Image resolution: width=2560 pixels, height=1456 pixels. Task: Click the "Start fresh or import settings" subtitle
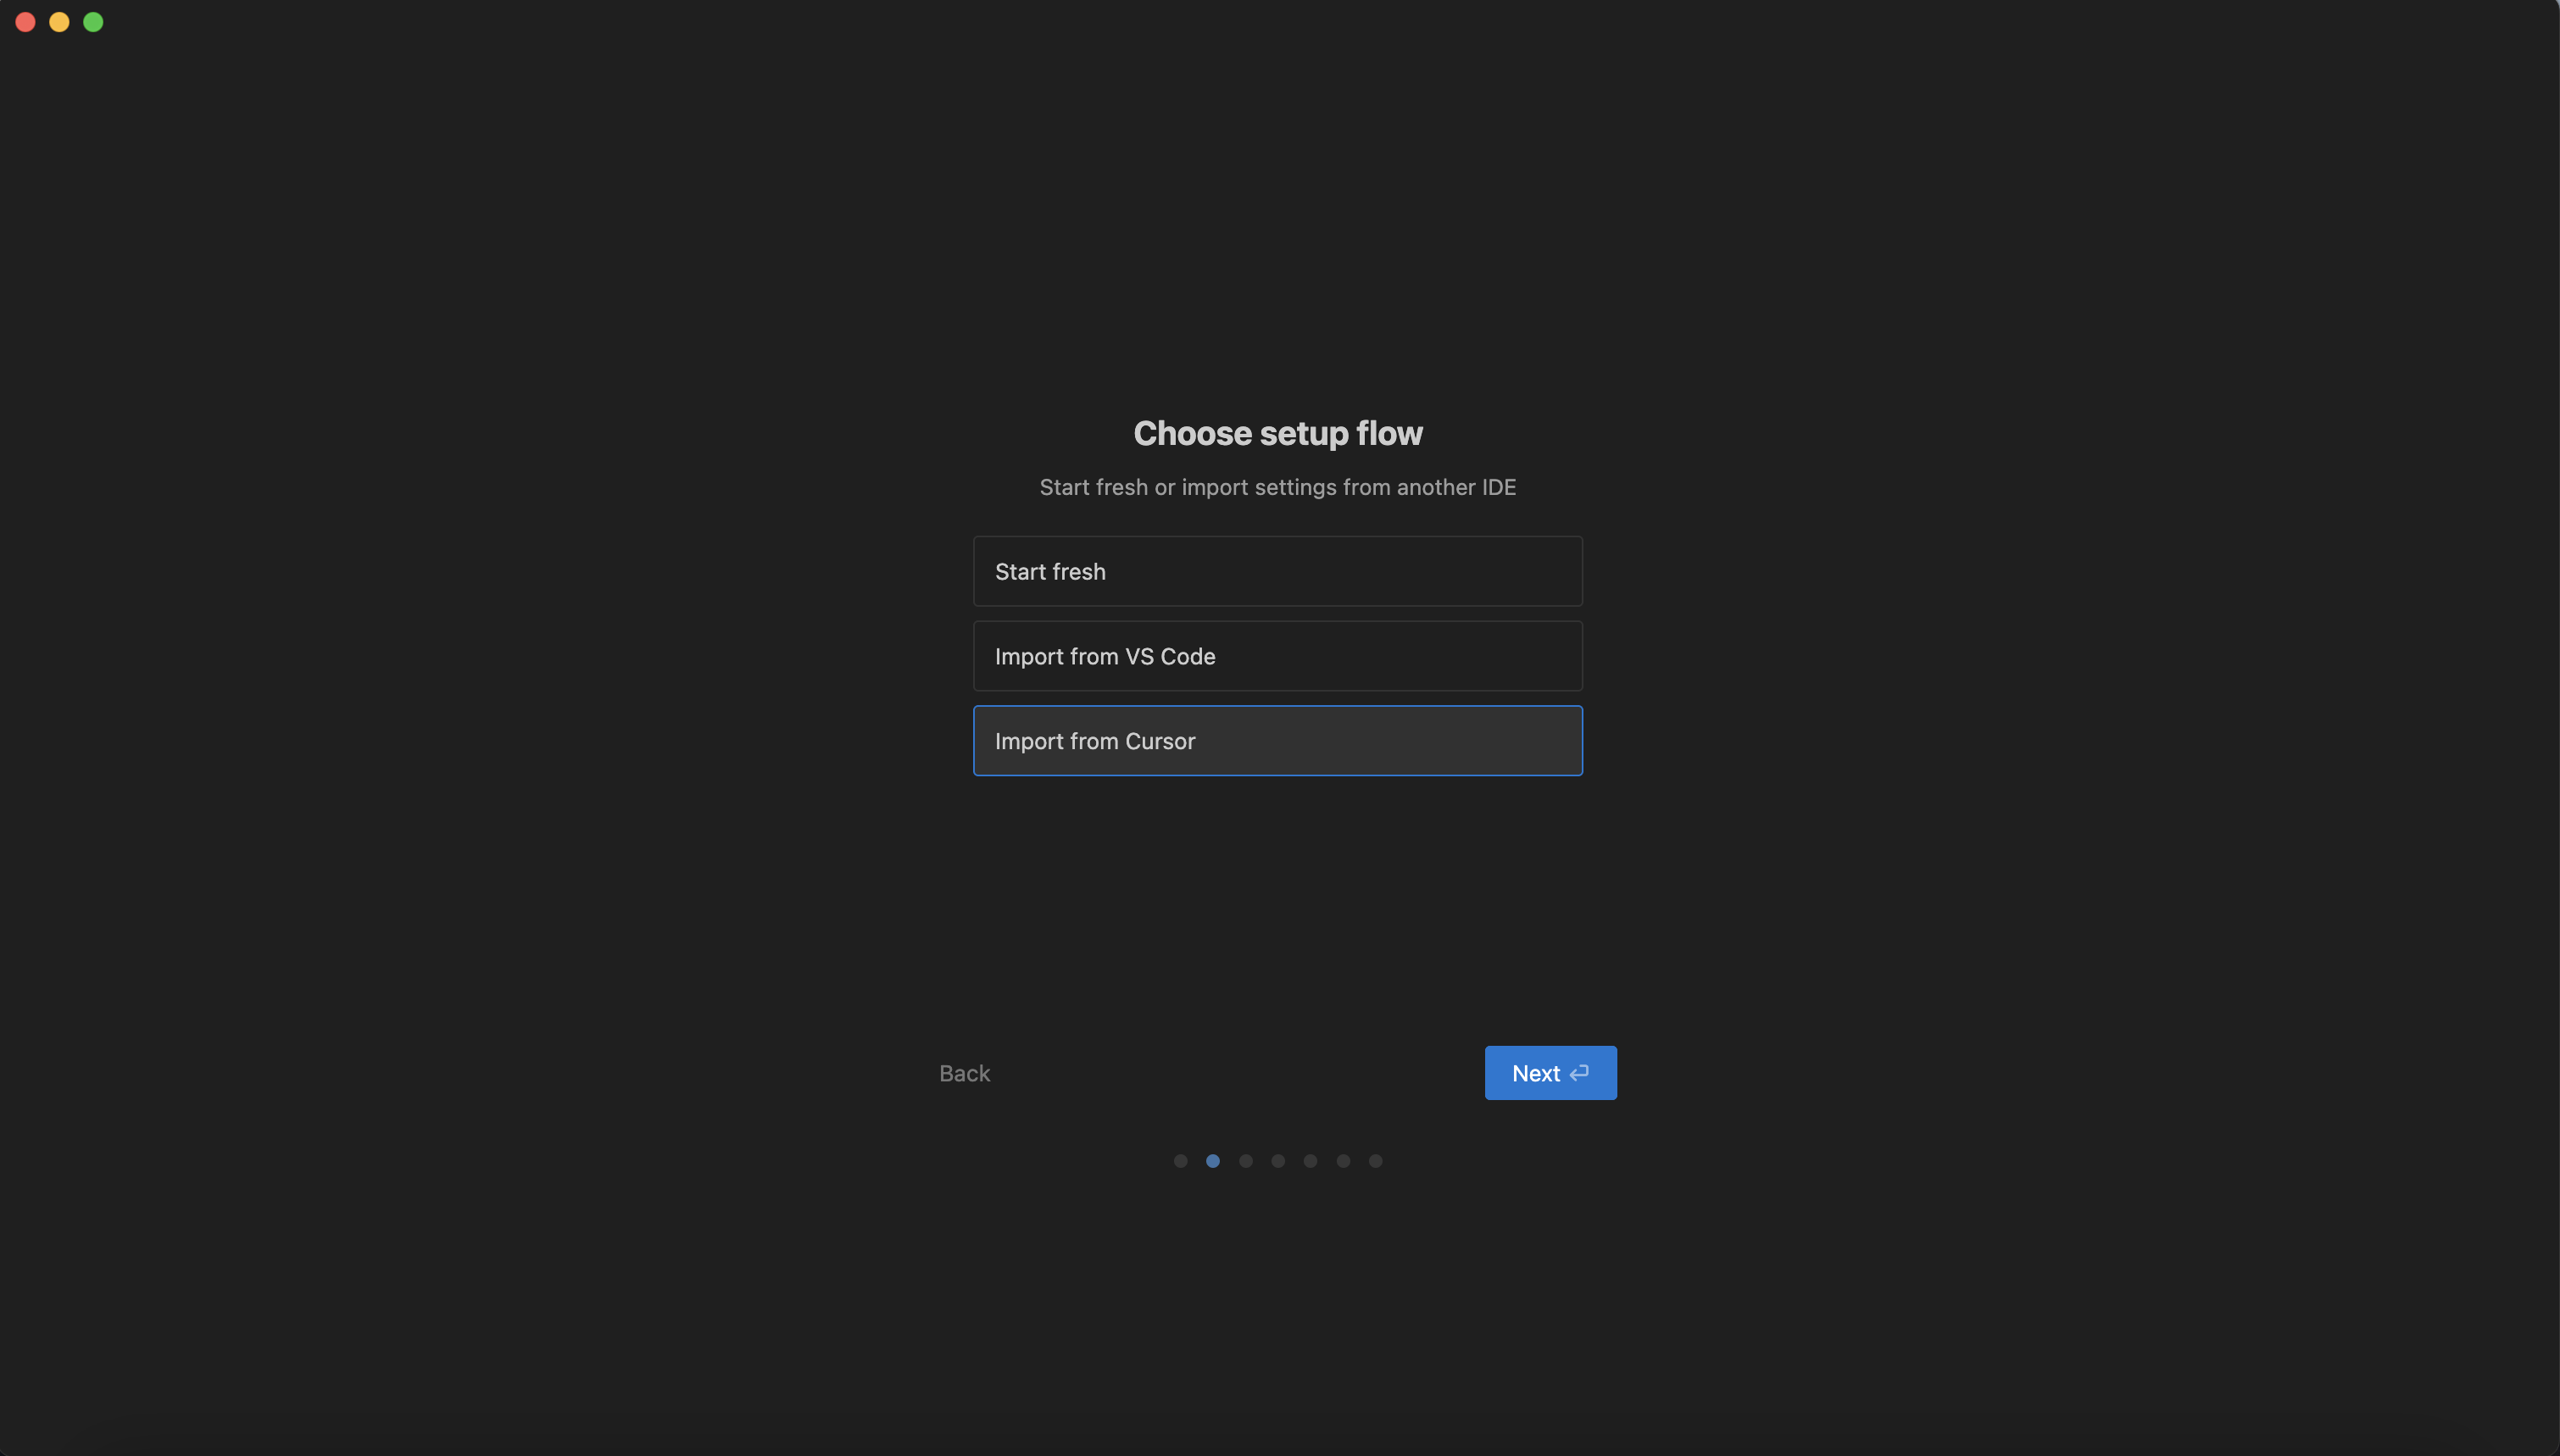point(1278,487)
